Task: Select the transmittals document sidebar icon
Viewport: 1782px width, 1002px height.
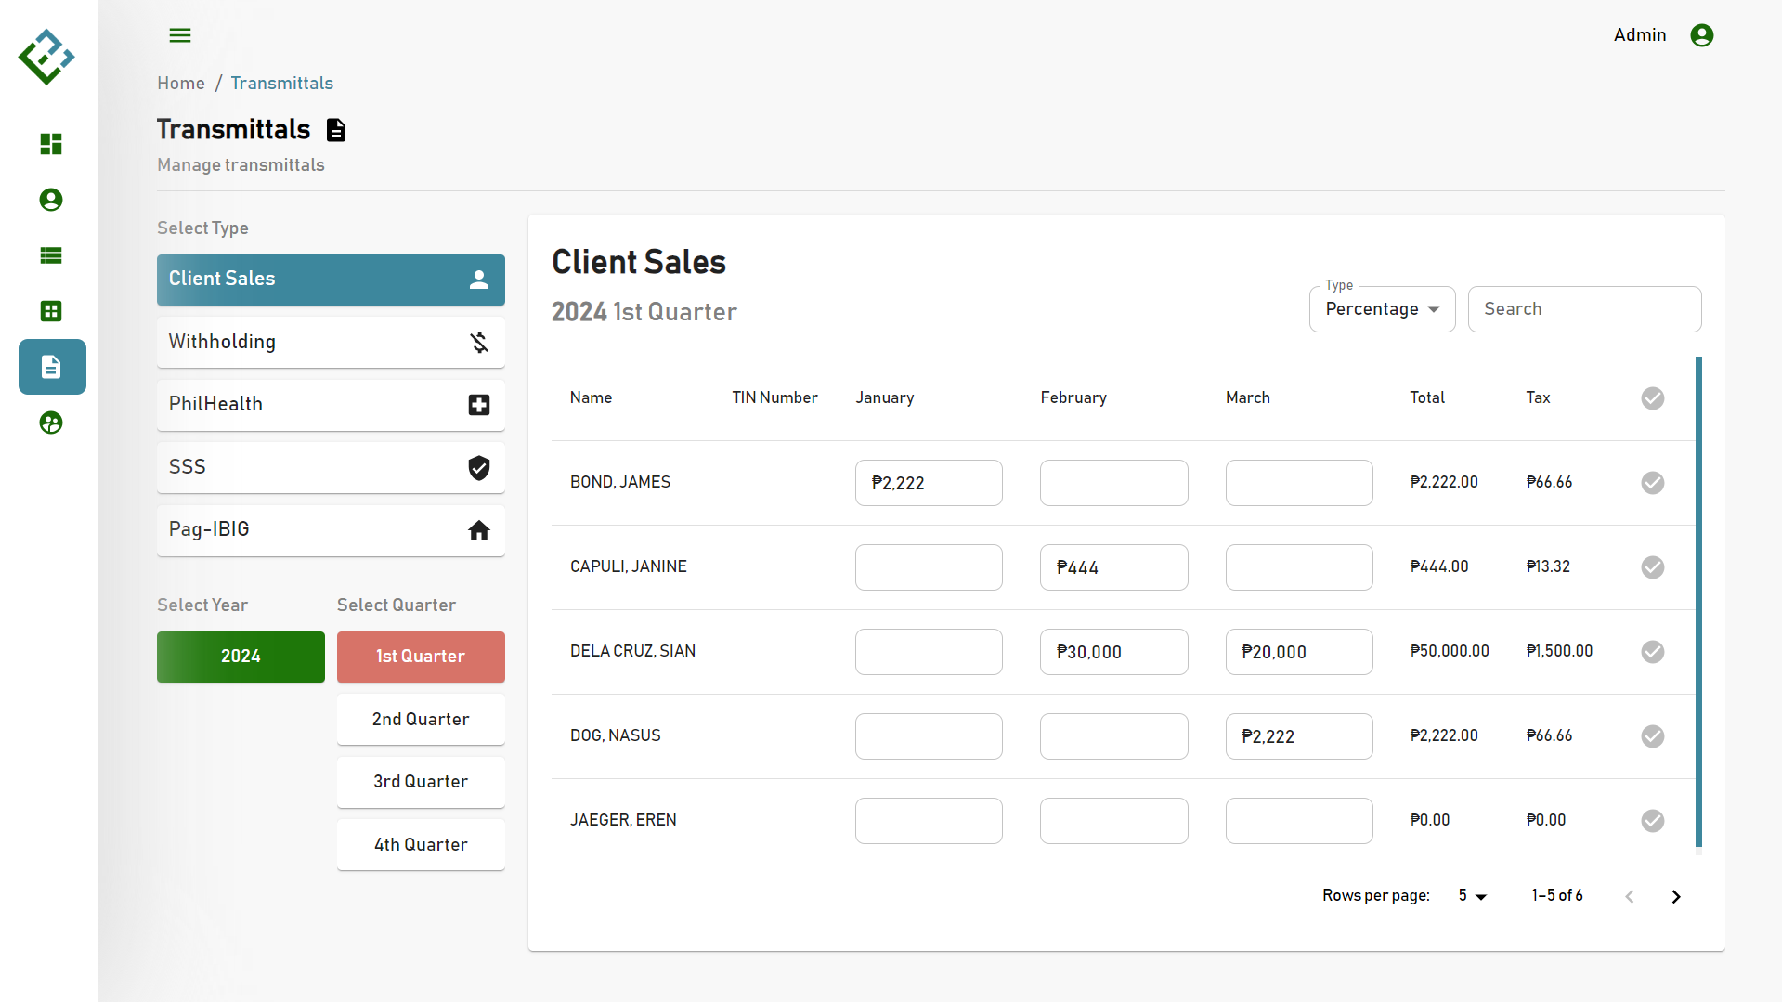Action: pyautogui.click(x=52, y=367)
